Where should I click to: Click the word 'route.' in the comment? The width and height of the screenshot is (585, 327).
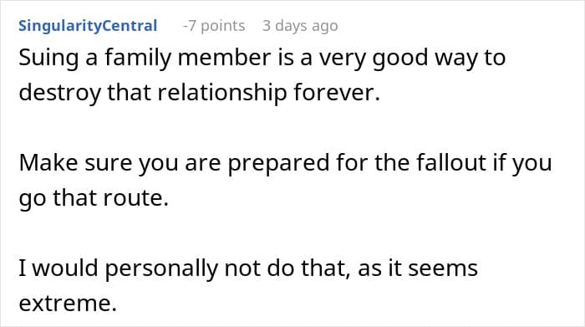[x=135, y=198]
